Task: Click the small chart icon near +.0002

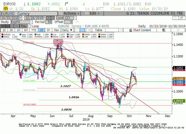Action: tap(66, 4)
